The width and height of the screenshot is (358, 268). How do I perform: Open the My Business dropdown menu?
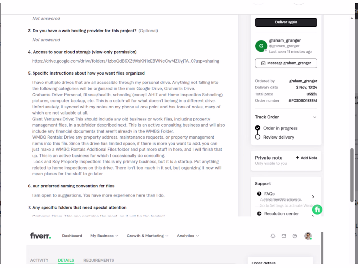[104, 236]
